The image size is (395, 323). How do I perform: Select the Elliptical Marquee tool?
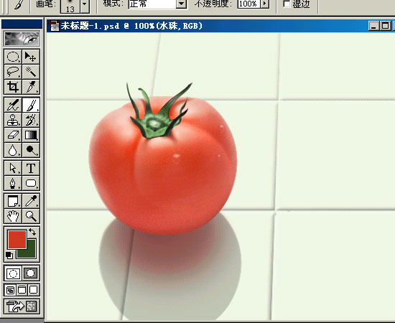13,57
